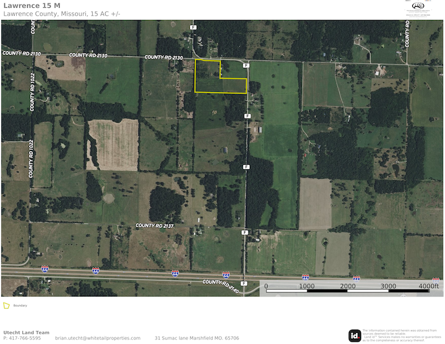Click the 31 Sumac lane Marshfield address
The height and width of the screenshot is (344, 445).
click(196, 338)
